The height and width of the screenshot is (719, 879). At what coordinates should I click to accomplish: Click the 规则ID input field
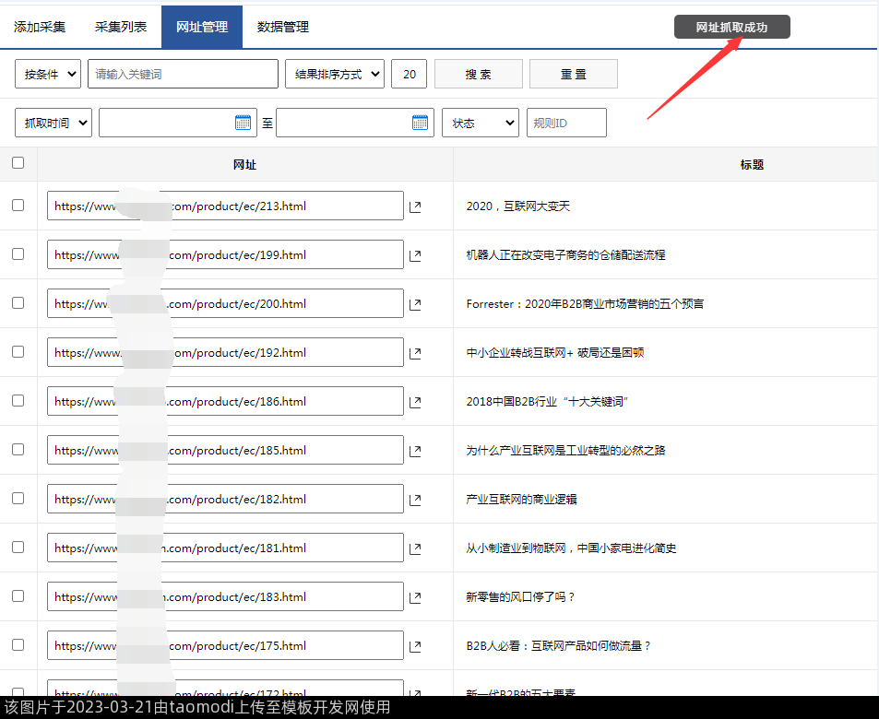coord(566,123)
